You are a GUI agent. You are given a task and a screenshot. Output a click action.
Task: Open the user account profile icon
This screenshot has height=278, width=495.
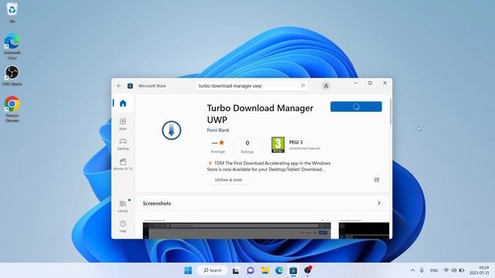click(x=326, y=86)
